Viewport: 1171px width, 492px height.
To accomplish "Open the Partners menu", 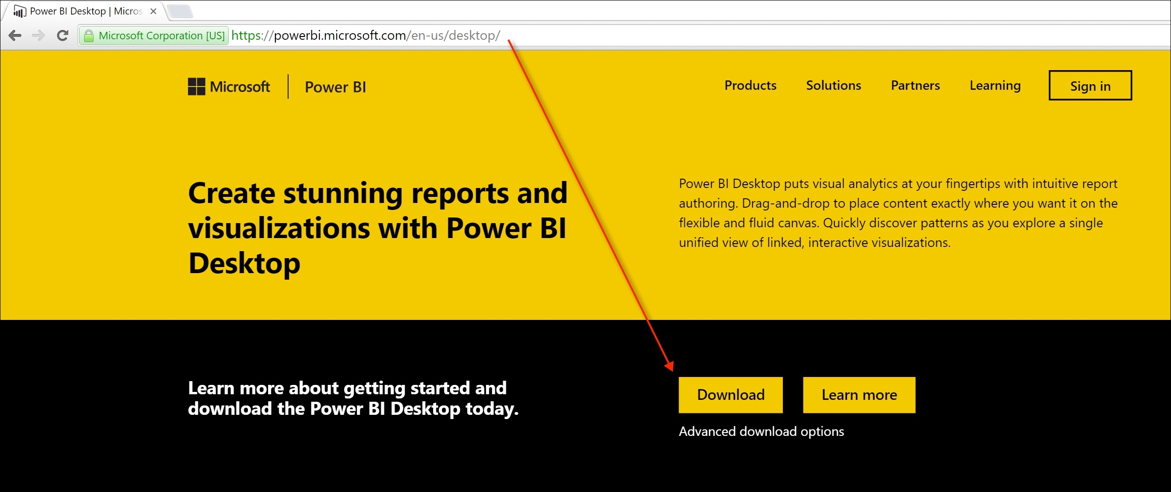I will 915,86.
